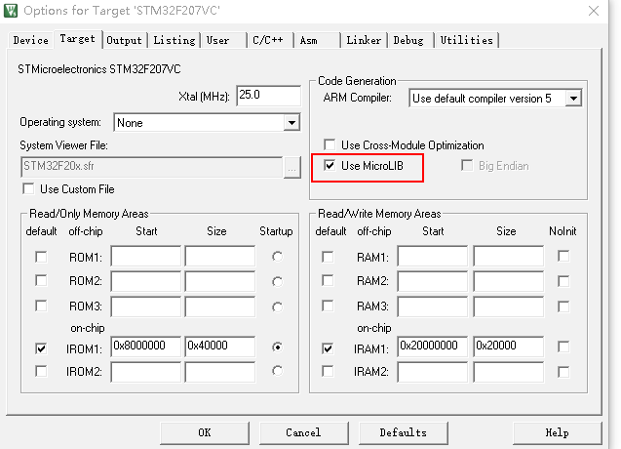This screenshot has height=449, width=621.
Task: Click the System Viewer File browse button
Action: (x=292, y=167)
